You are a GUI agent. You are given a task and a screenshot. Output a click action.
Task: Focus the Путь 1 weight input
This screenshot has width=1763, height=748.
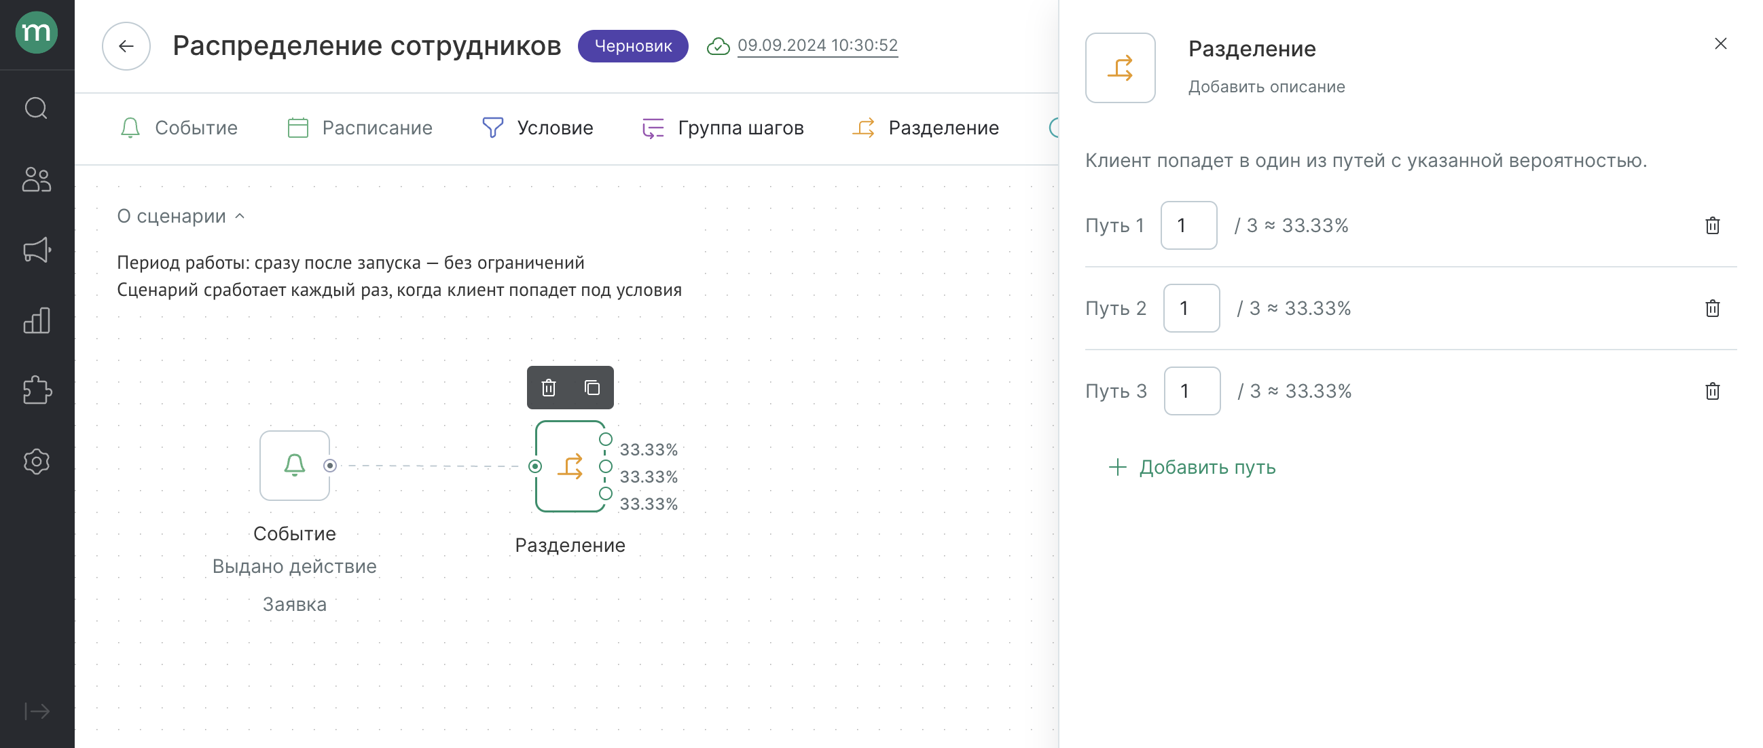[1188, 225]
